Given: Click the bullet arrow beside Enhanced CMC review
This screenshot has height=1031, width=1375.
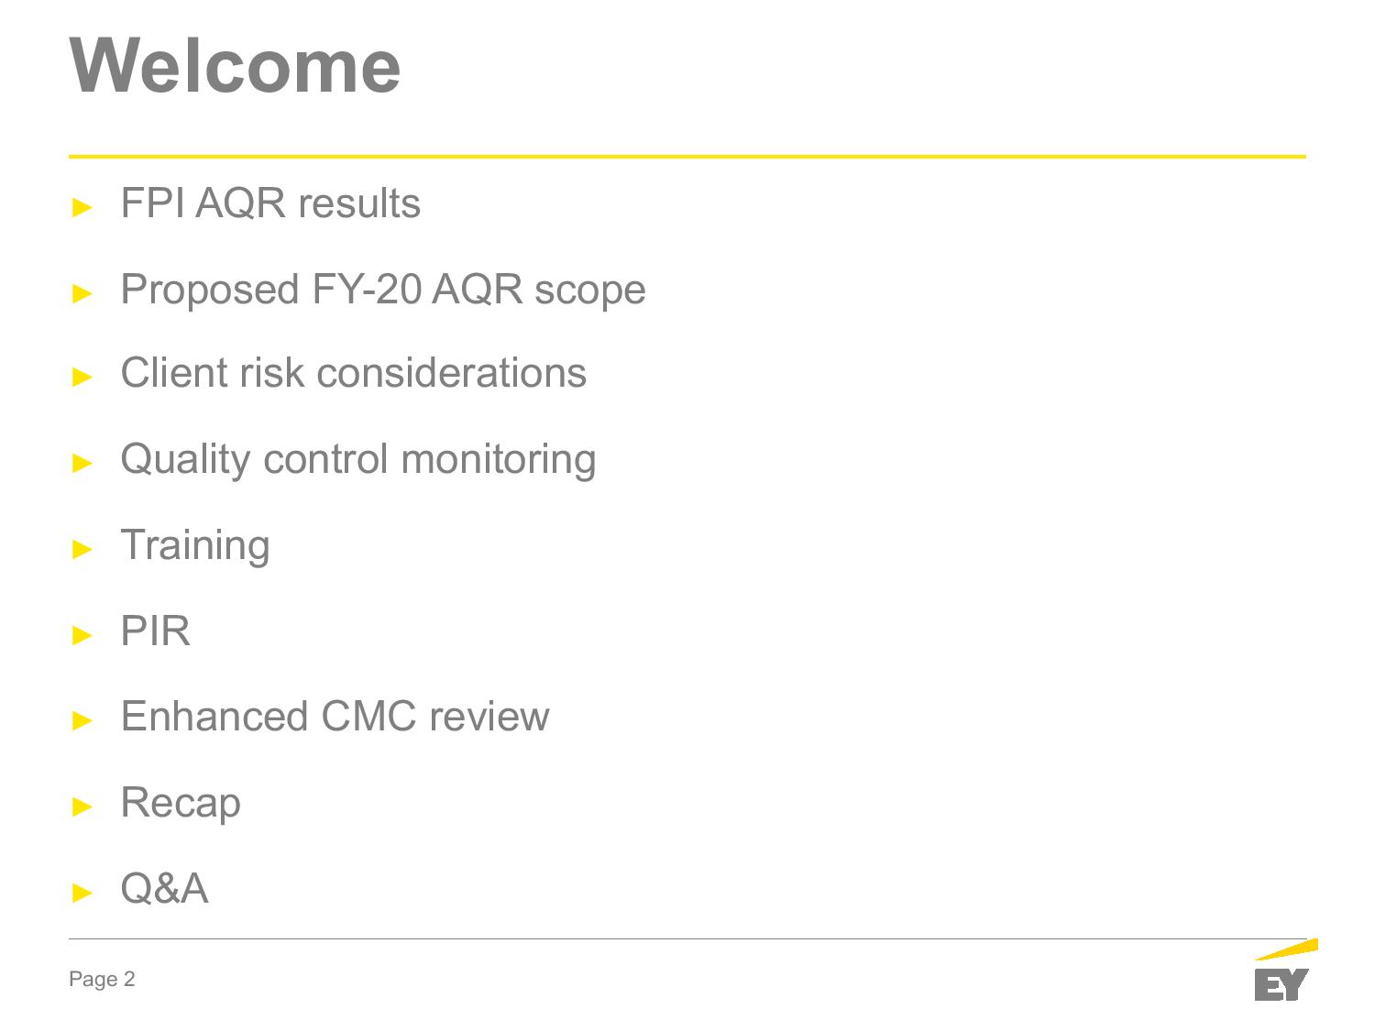Looking at the screenshot, I should [82, 720].
